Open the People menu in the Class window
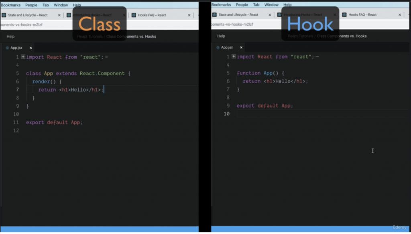411x234 pixels. point(31,5)
